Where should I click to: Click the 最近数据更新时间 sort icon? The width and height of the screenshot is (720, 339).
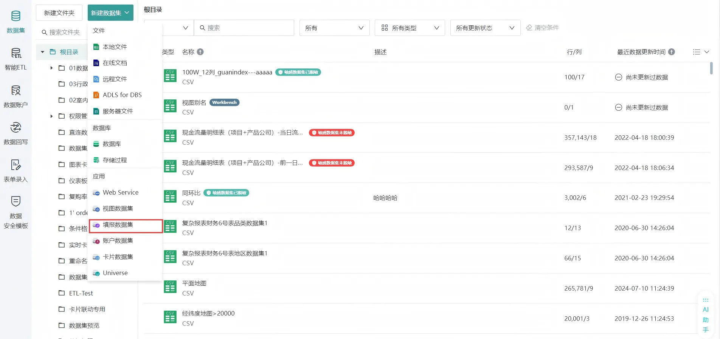tap(672, 52)
